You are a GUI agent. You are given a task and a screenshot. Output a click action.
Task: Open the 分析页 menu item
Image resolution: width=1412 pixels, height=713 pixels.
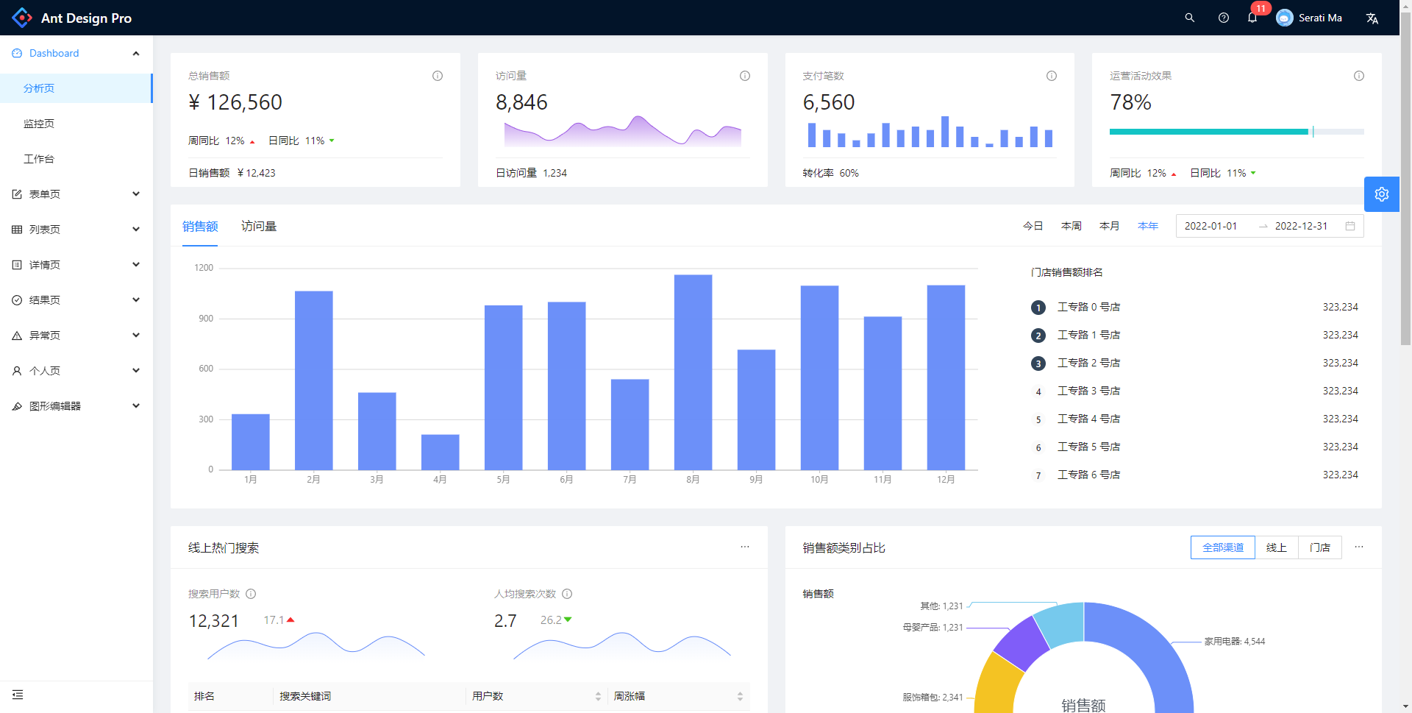(76, 88)
